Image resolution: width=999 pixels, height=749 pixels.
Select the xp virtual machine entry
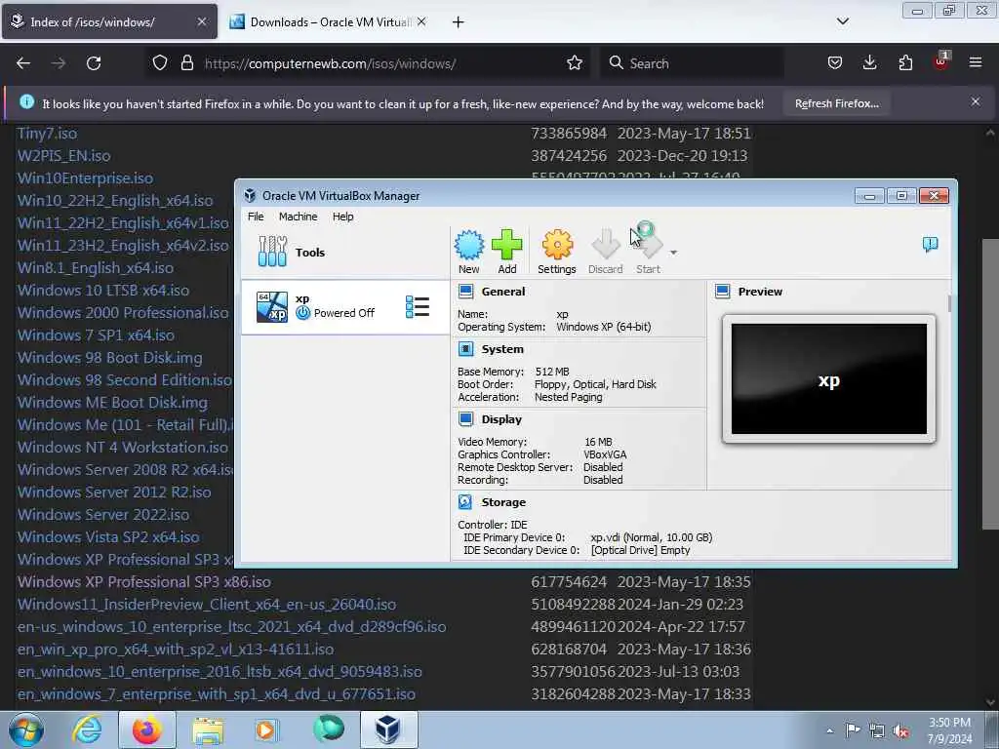(x=345, y=307)
